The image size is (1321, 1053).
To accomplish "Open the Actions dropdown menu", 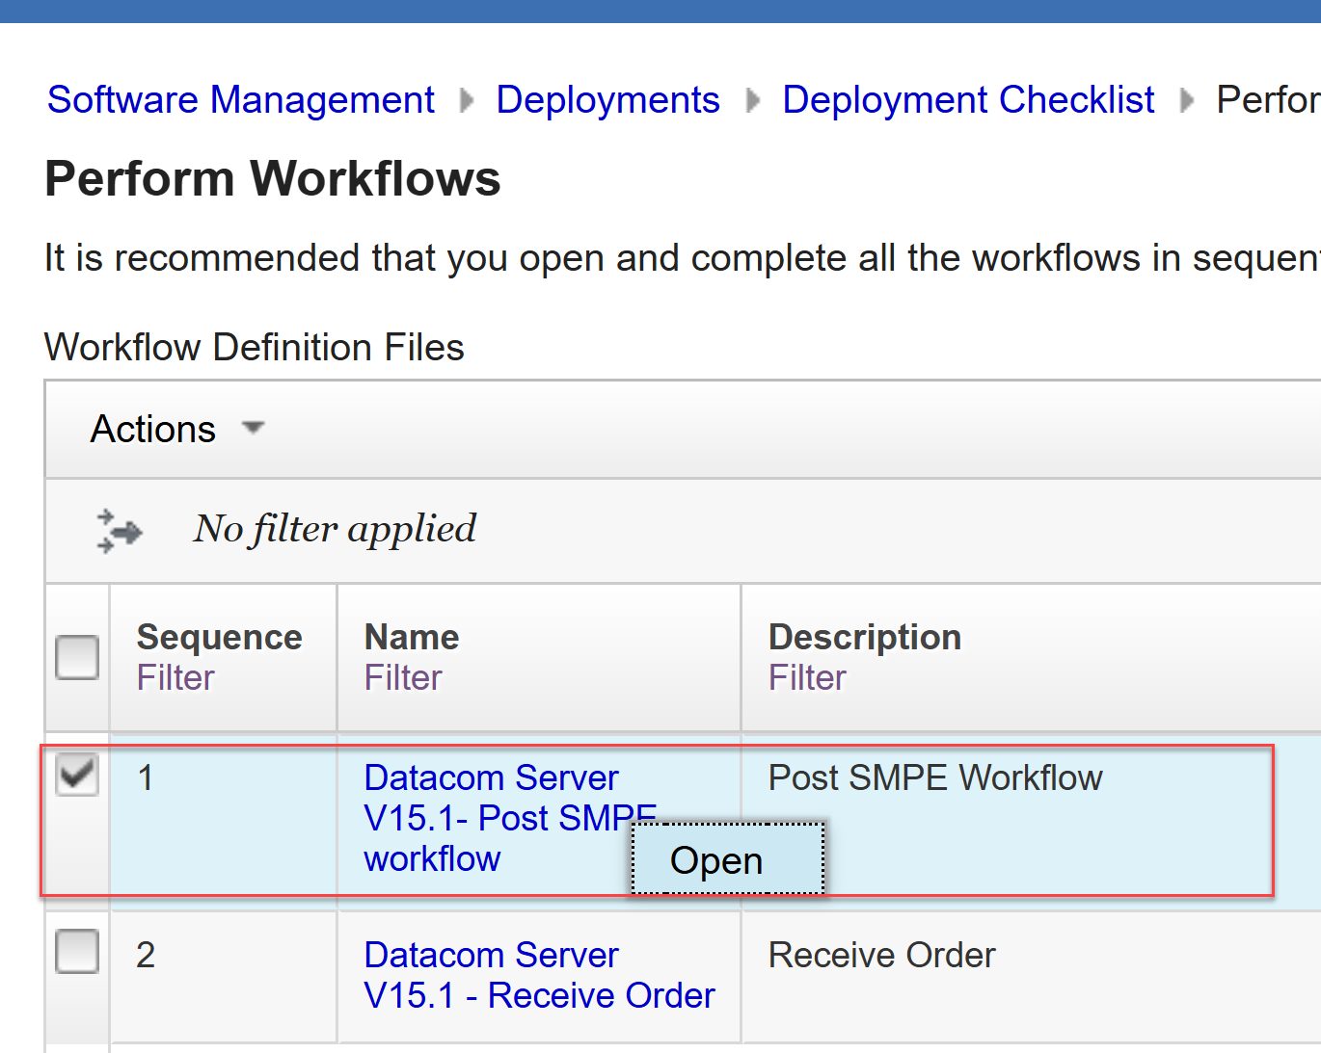I will 153,430.
